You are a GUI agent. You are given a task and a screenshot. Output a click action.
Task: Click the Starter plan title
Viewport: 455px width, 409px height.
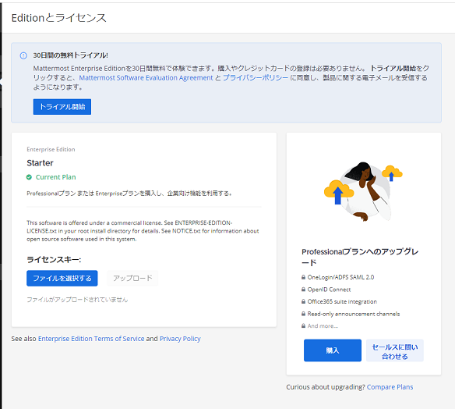click(40, 163)
